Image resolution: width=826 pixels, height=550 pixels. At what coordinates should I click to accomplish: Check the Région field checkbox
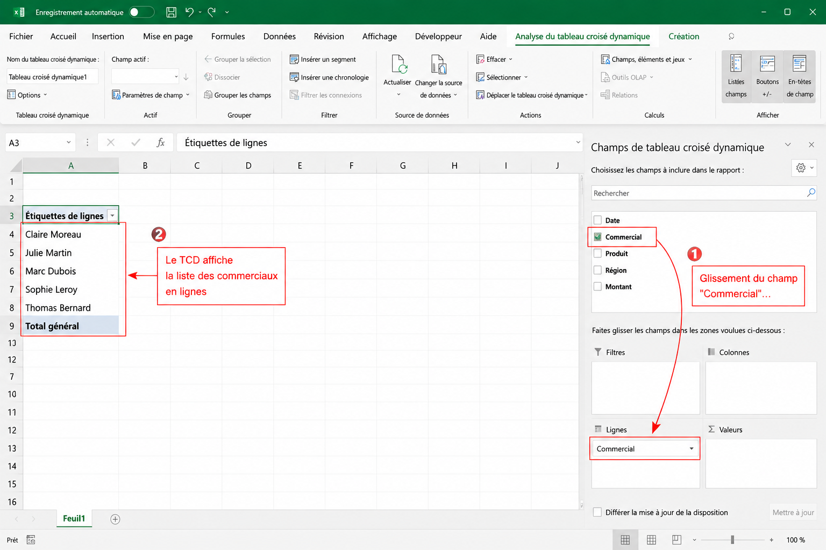pyautogui.click(x=597, y=270)
